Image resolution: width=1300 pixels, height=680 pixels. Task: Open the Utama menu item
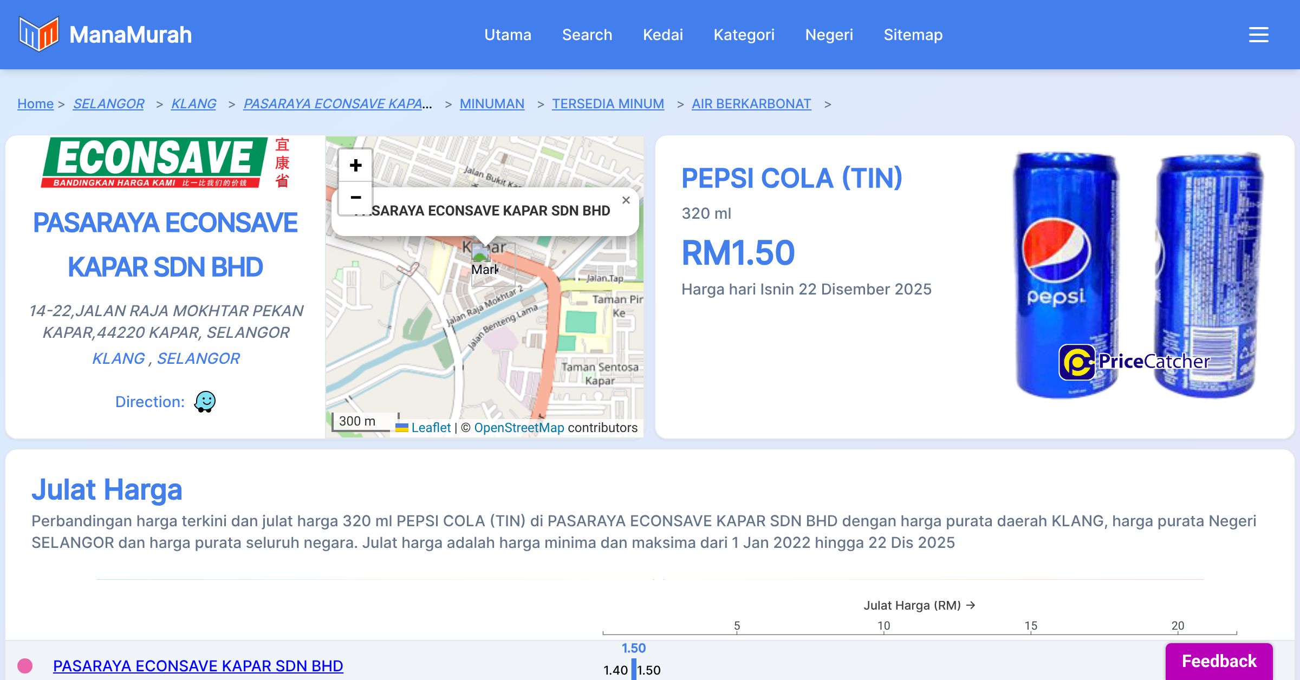point(508,35)
